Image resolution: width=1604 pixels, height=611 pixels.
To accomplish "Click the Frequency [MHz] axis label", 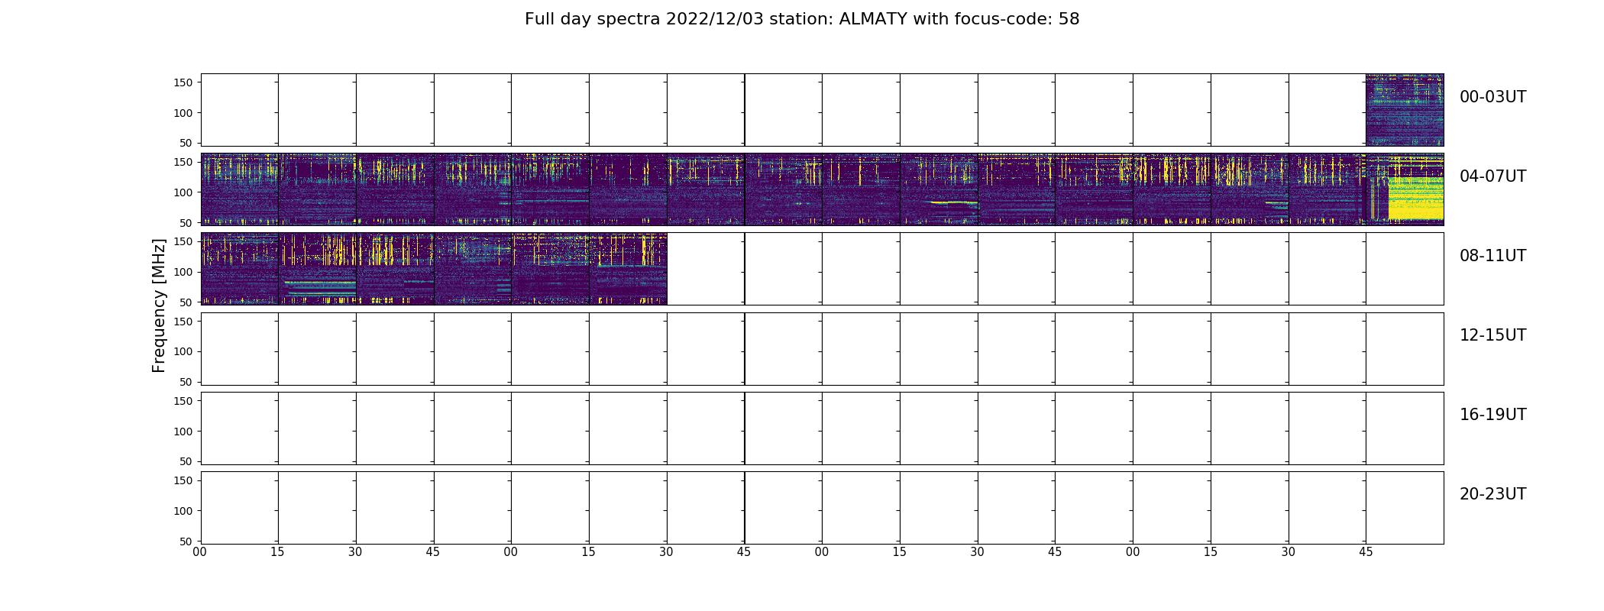I will pos(159,305).
